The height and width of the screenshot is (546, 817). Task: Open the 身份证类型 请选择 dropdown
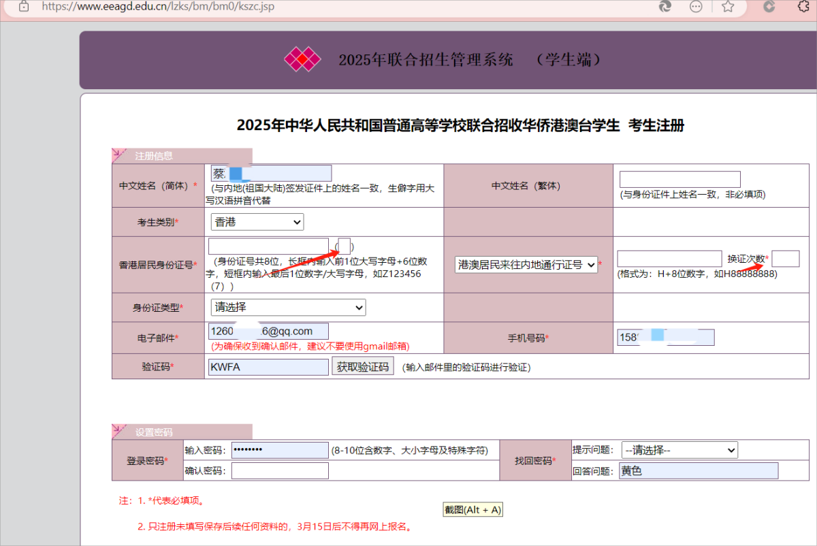(x=288, y=308)
